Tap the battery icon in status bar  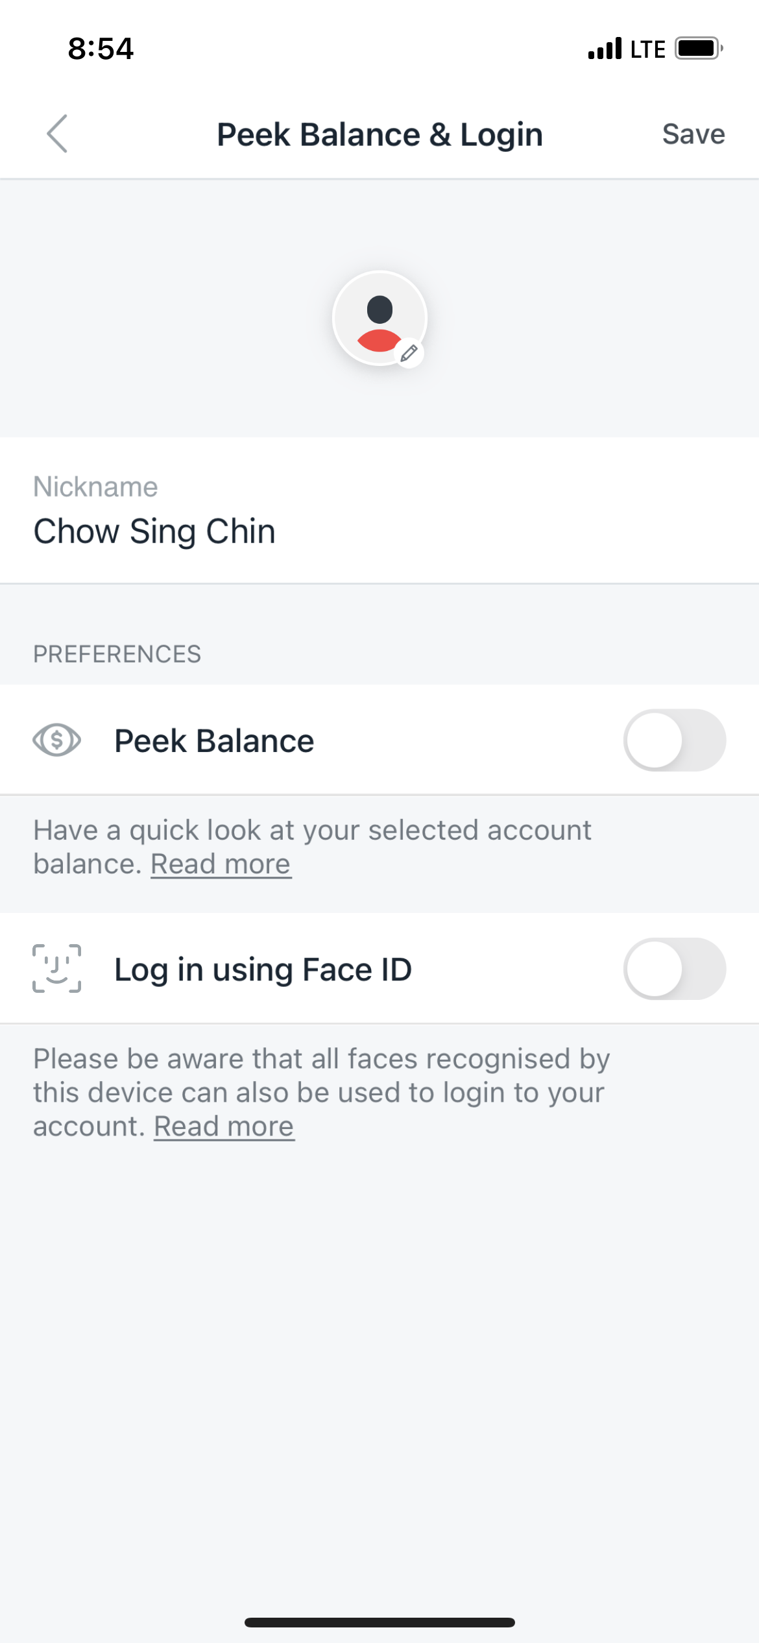pos(698,49)
